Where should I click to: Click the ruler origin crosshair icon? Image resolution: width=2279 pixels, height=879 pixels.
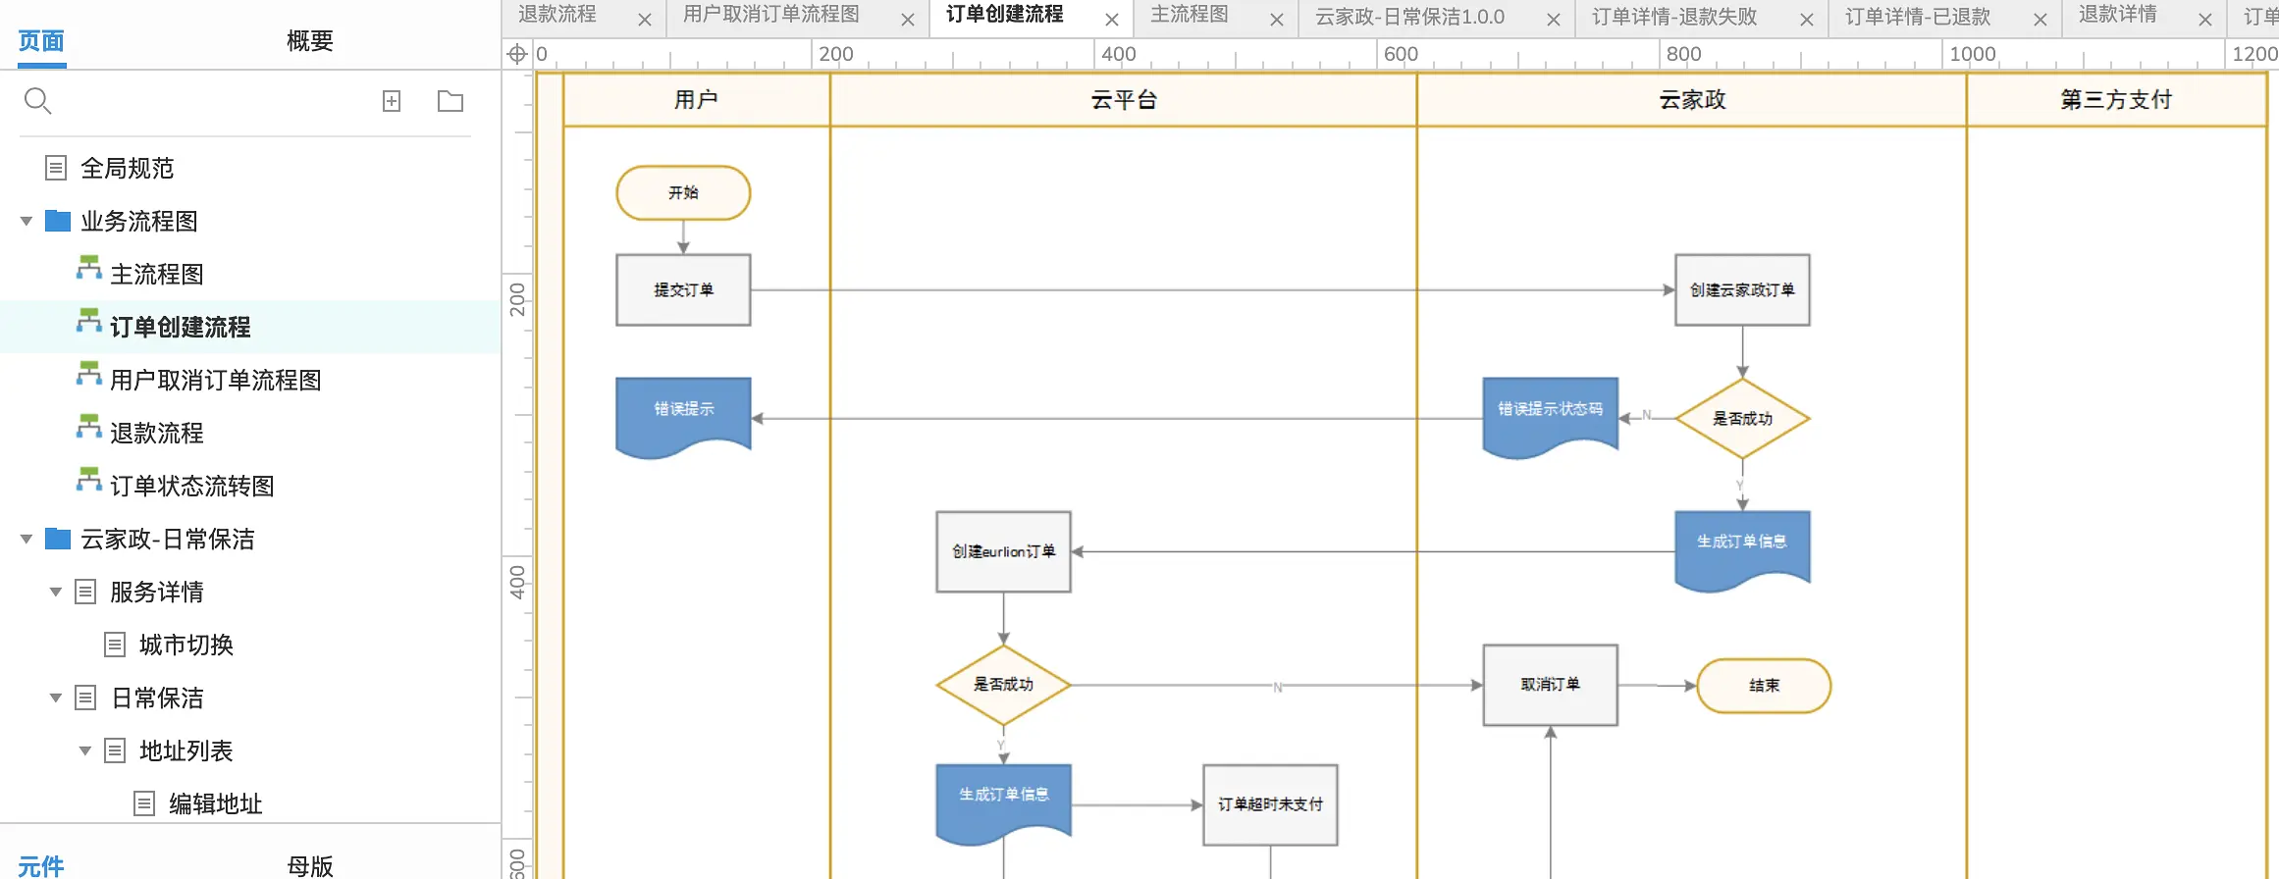pos(517,54)
